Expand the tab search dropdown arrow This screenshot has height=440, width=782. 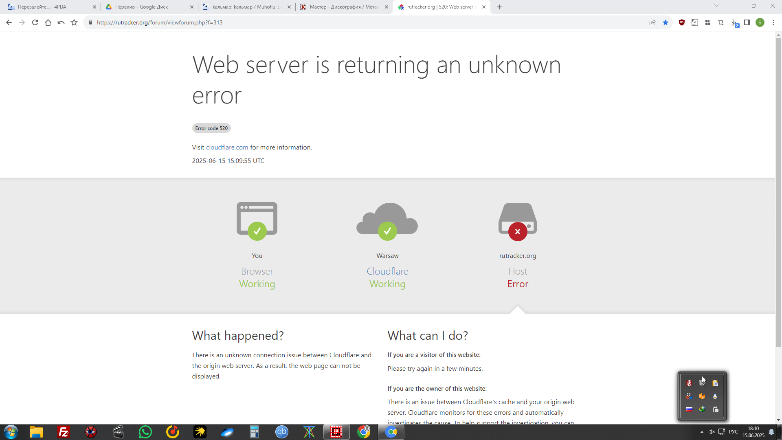click(x=716, y=6)
